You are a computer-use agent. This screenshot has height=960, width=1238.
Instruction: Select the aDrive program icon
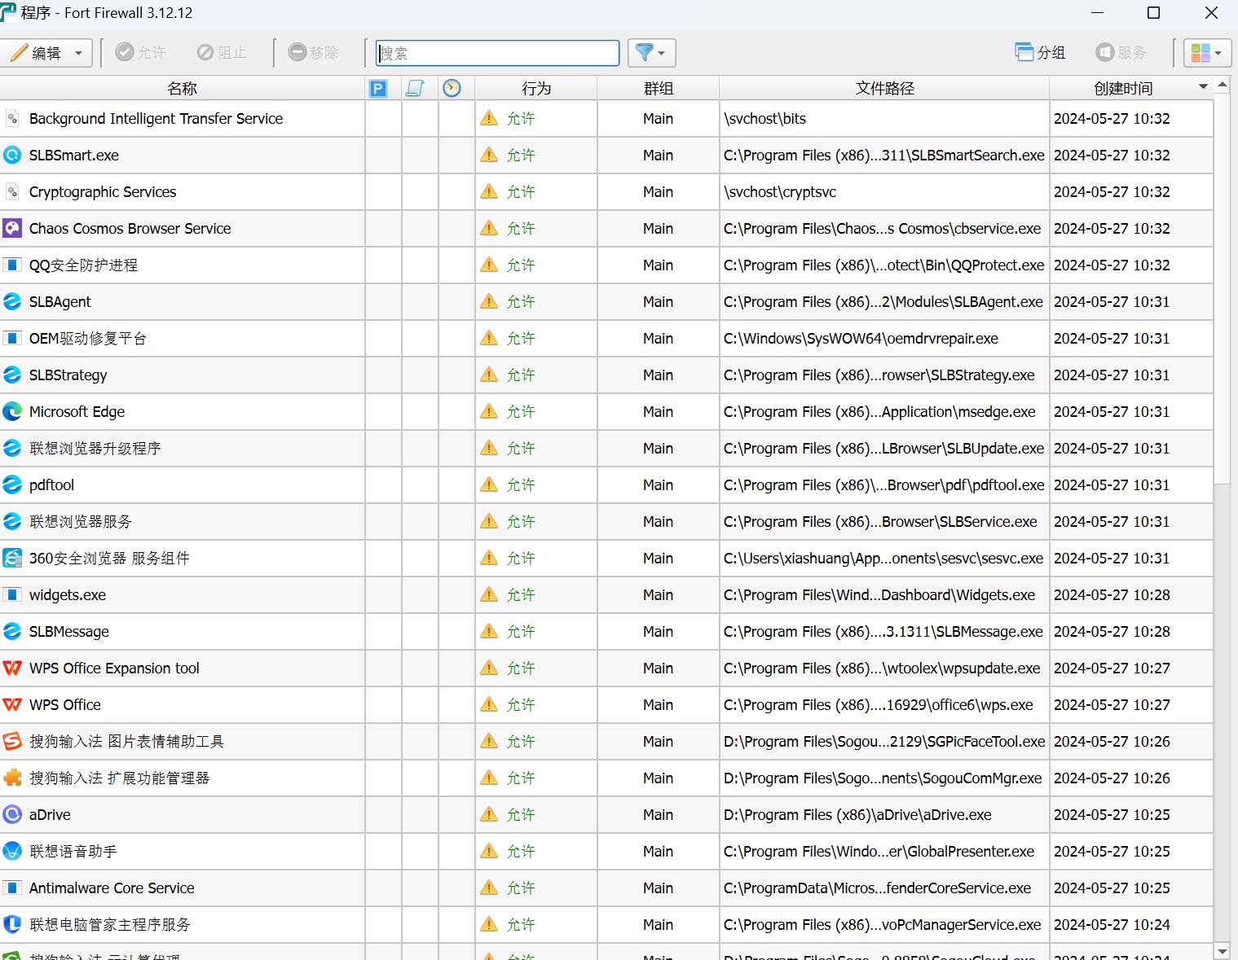click(x=12, y=815)
